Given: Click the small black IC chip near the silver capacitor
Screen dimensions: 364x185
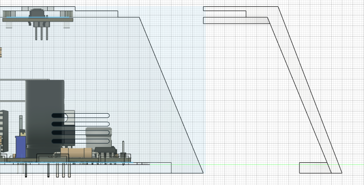Looking at the screenshot, I should [x=105, y=150].
